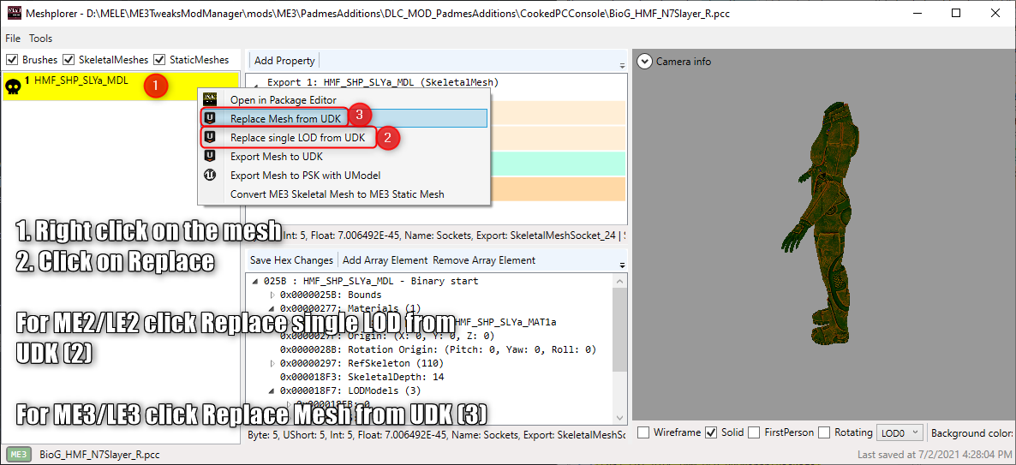Enable the Rotating checkbox
Image resolution: width=1016 pixels, height=465 pixels.
(823, 432)
